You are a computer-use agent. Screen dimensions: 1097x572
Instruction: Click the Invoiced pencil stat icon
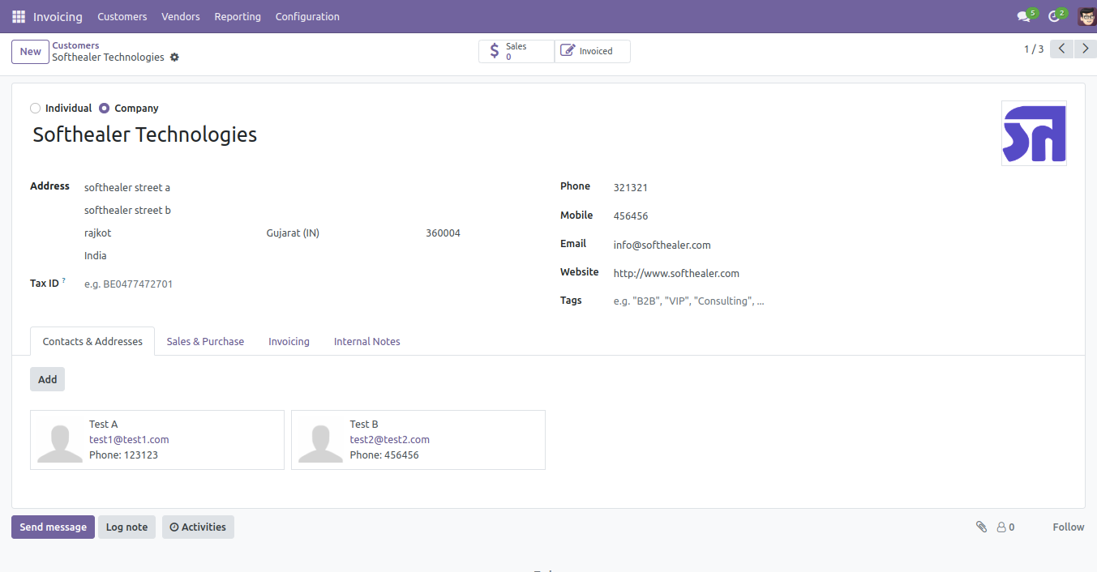pyautogui.click(x=568, y=51)
